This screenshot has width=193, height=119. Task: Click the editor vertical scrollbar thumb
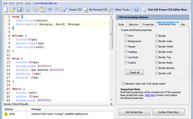112,34
